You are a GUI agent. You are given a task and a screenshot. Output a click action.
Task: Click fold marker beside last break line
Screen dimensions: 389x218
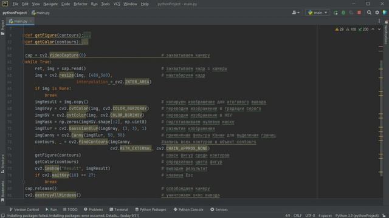24,182
